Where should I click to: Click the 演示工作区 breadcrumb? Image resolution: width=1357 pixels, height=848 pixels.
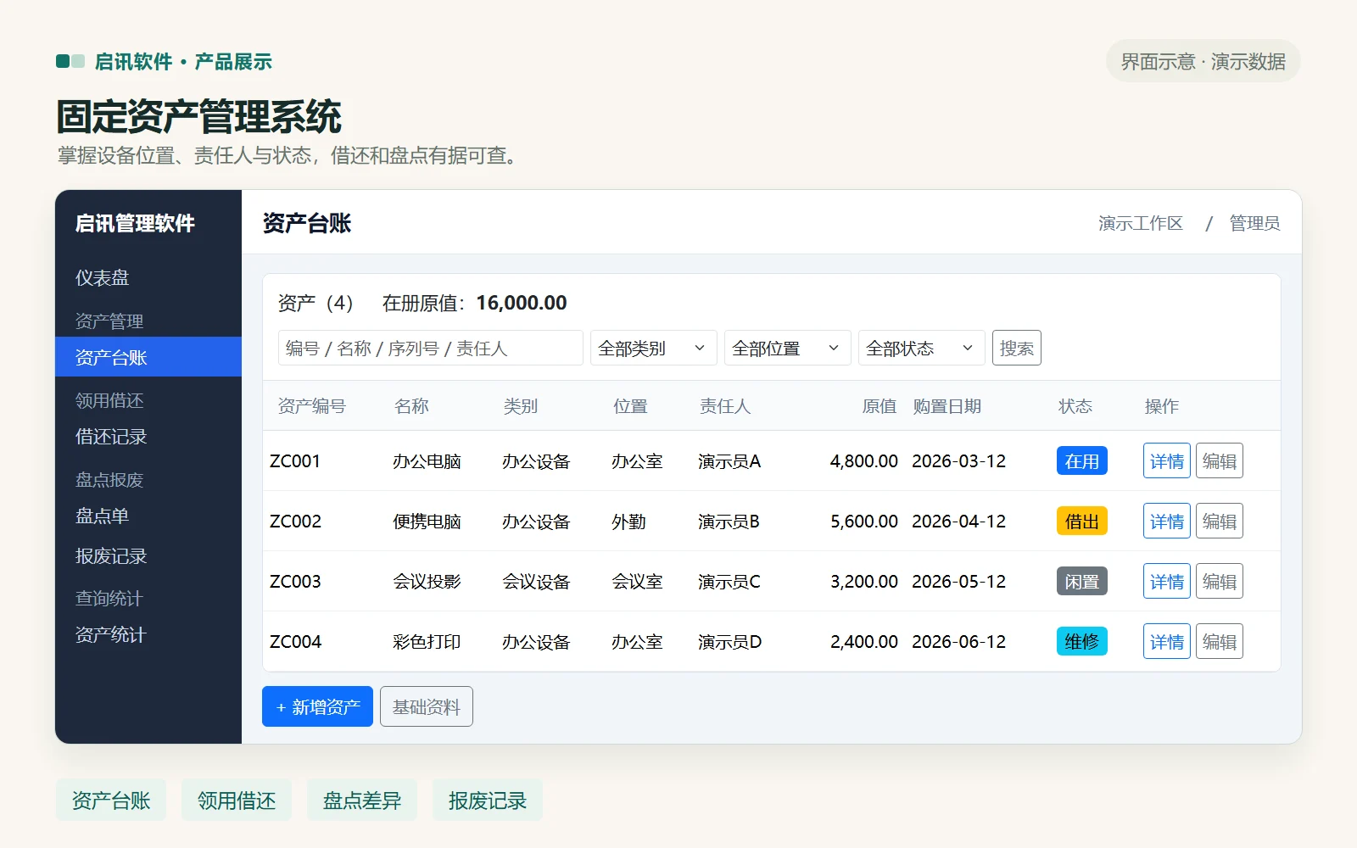(x=1141, y=223)
